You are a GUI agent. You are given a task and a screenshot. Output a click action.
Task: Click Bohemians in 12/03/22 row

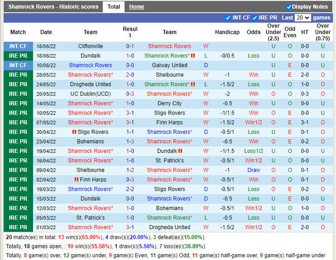169,208
